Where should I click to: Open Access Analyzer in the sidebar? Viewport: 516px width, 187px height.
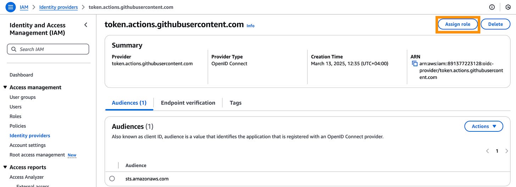coord(27,177)
